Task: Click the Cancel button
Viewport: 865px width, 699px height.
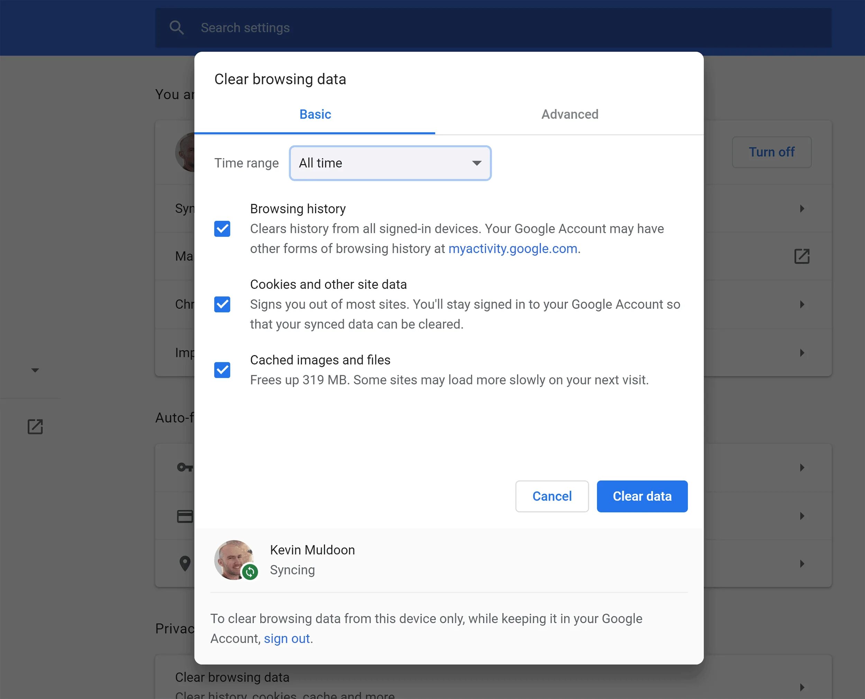Action: pos(552,496)
